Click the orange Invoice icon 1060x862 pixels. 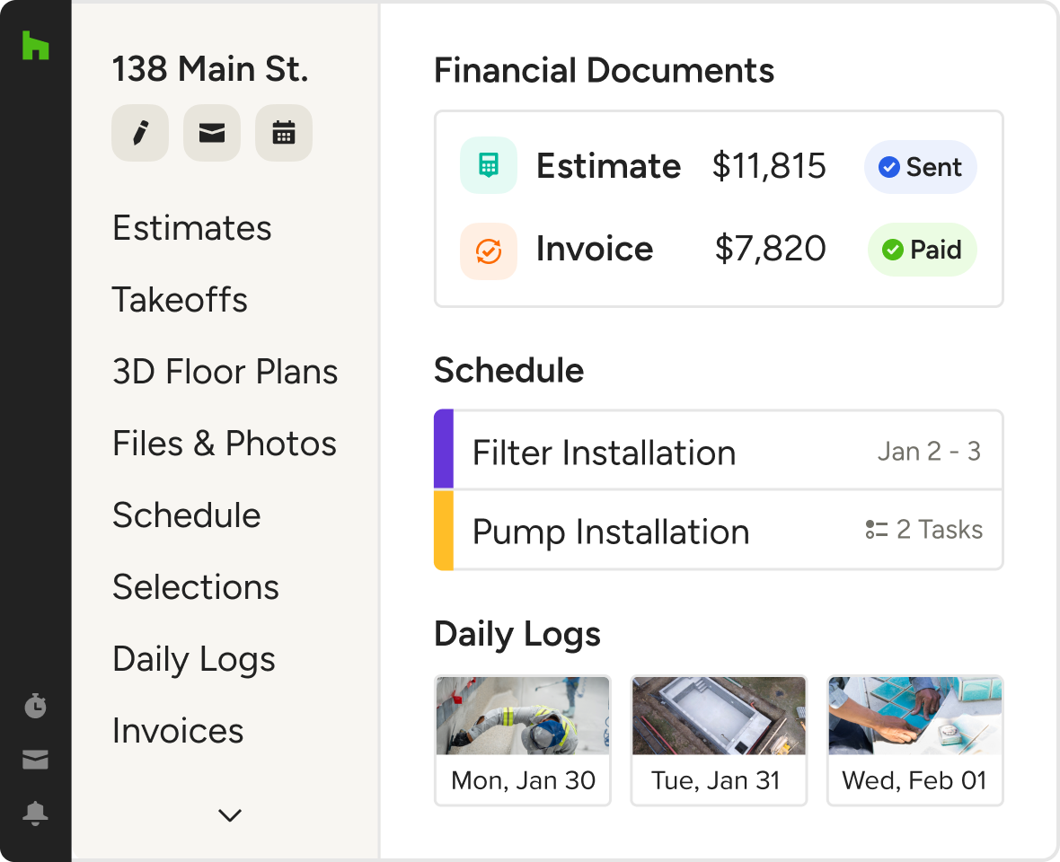tap(488, 251)
